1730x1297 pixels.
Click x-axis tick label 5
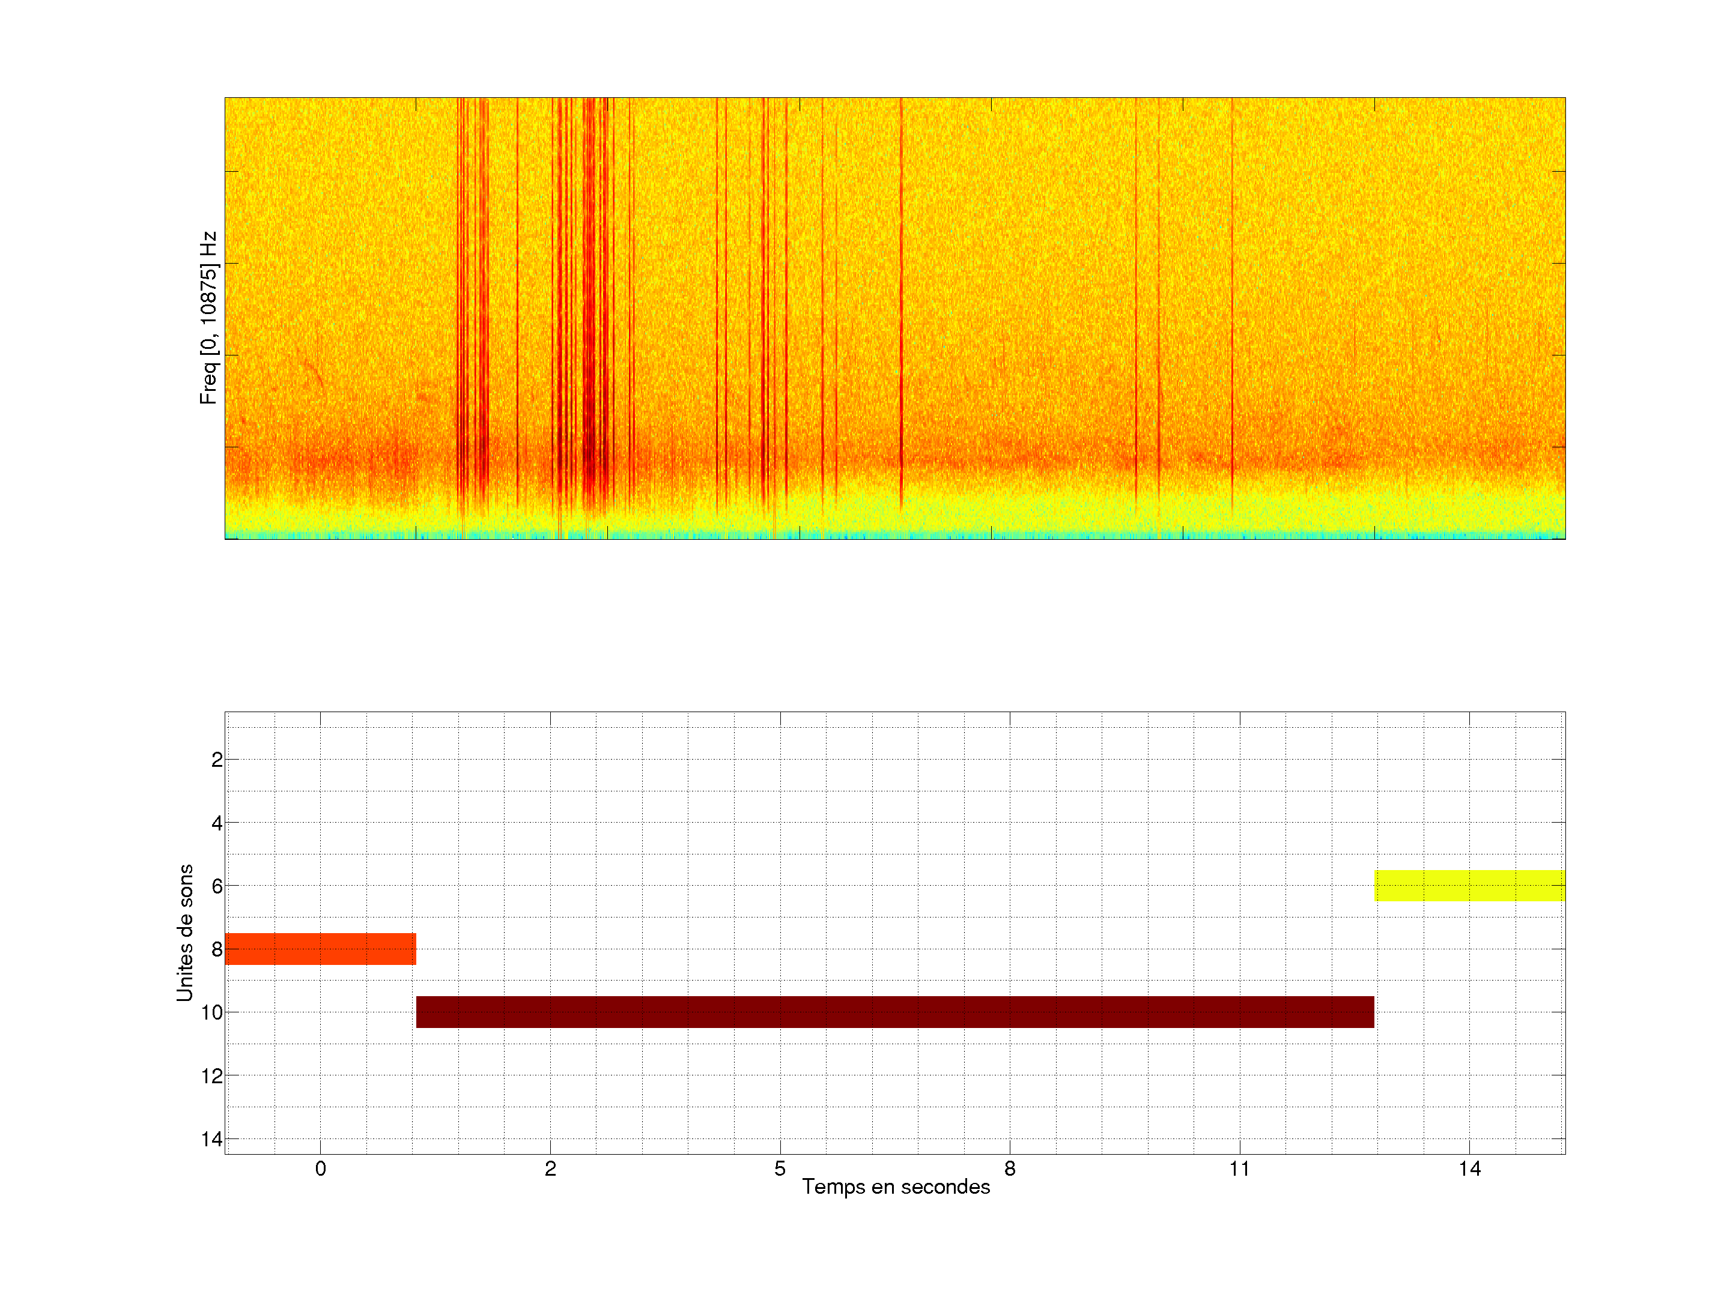(780, 1169)
